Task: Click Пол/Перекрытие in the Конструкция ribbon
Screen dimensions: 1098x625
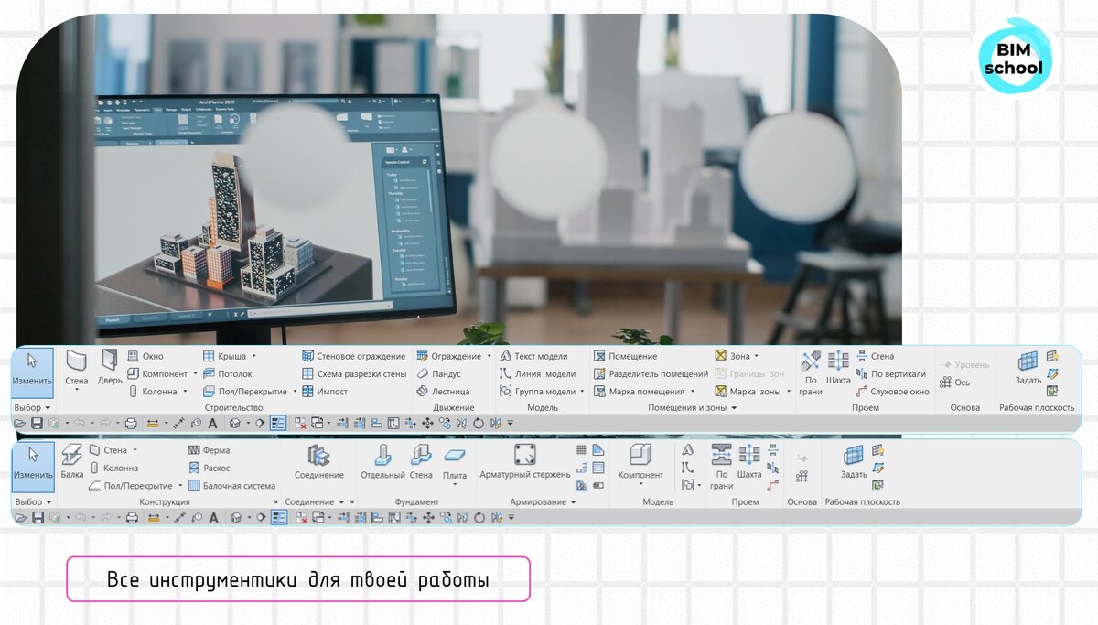Action: pyautogui.click(x=131, y=485)
